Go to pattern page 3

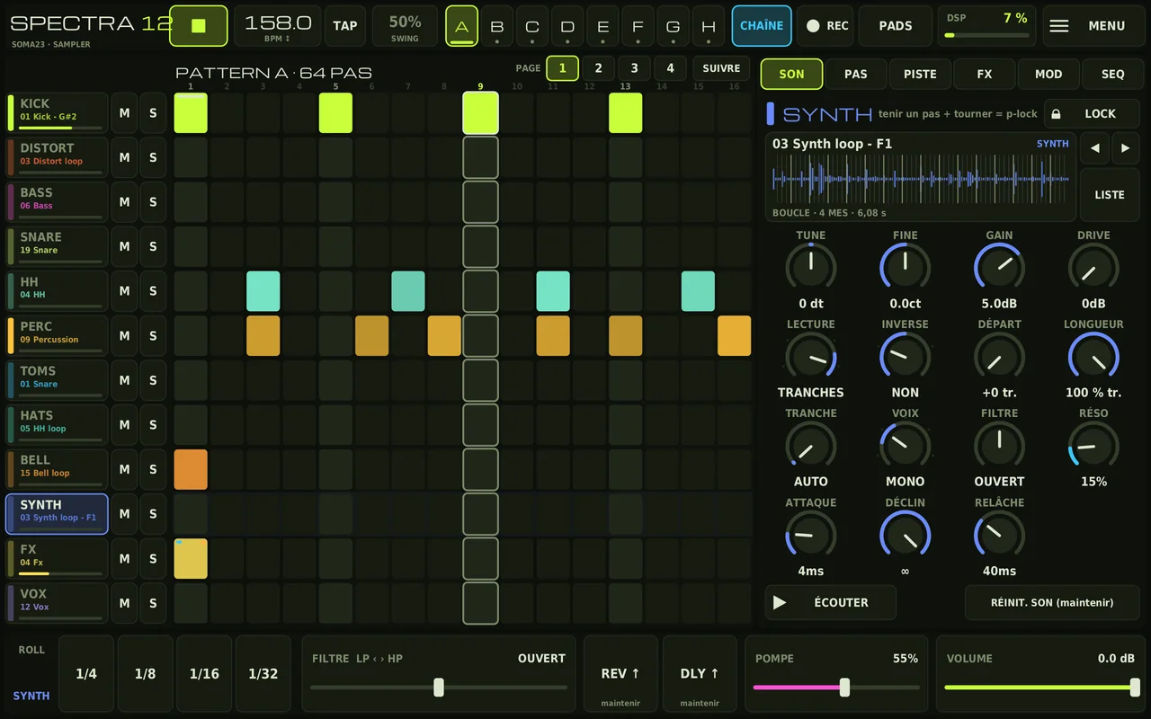pos(634,68)
